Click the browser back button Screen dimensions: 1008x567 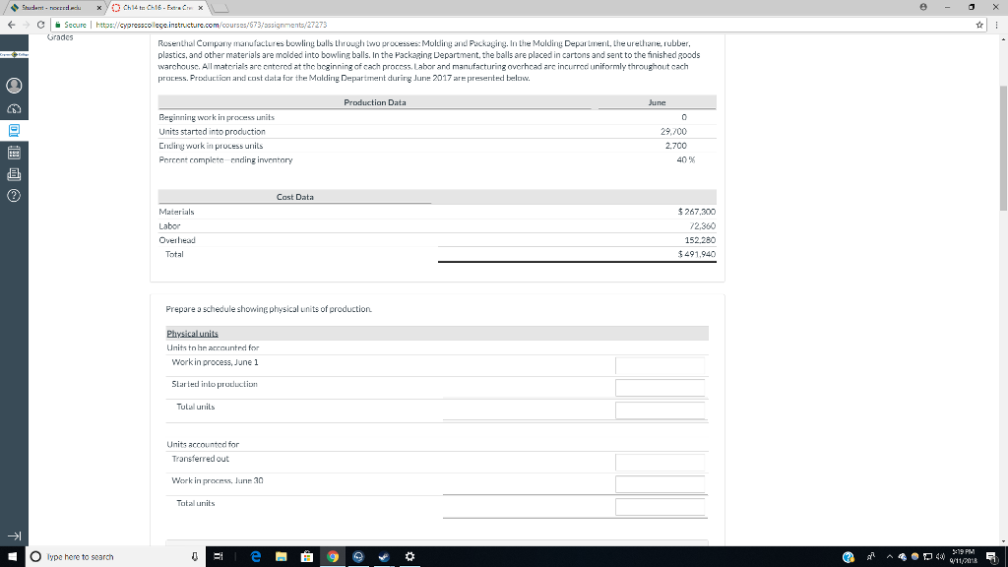pos(12,27)
